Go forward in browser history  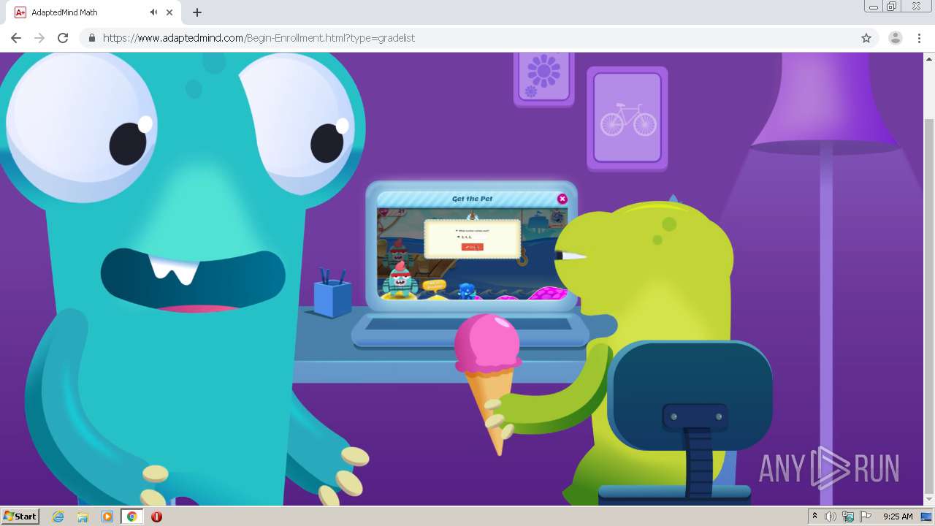[x=39, y=38]
